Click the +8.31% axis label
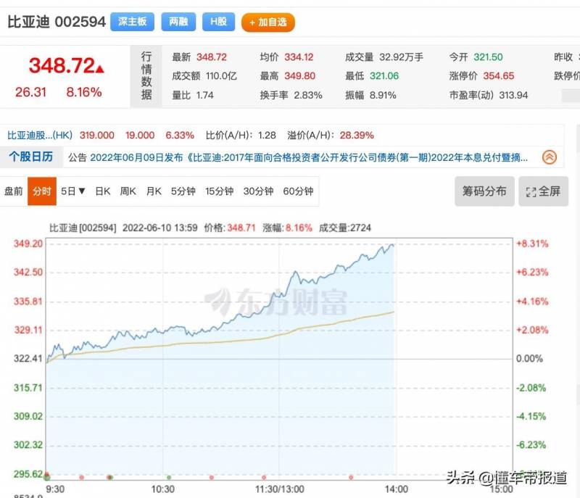580x498 pixels. (532, 244)
